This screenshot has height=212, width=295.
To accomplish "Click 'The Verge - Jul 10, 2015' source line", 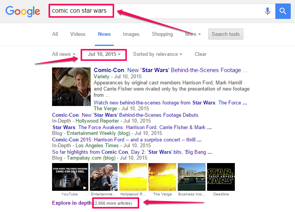I will [x=121, y=109].
